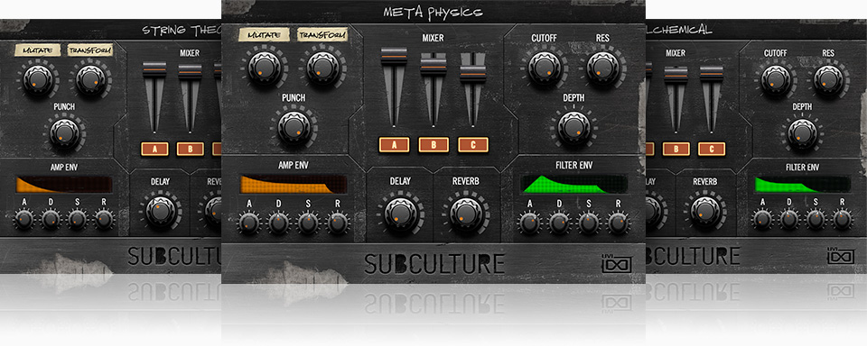Click the Mutate button on String Theory panel
The image size is (867, 346).
tap(38, 50)
